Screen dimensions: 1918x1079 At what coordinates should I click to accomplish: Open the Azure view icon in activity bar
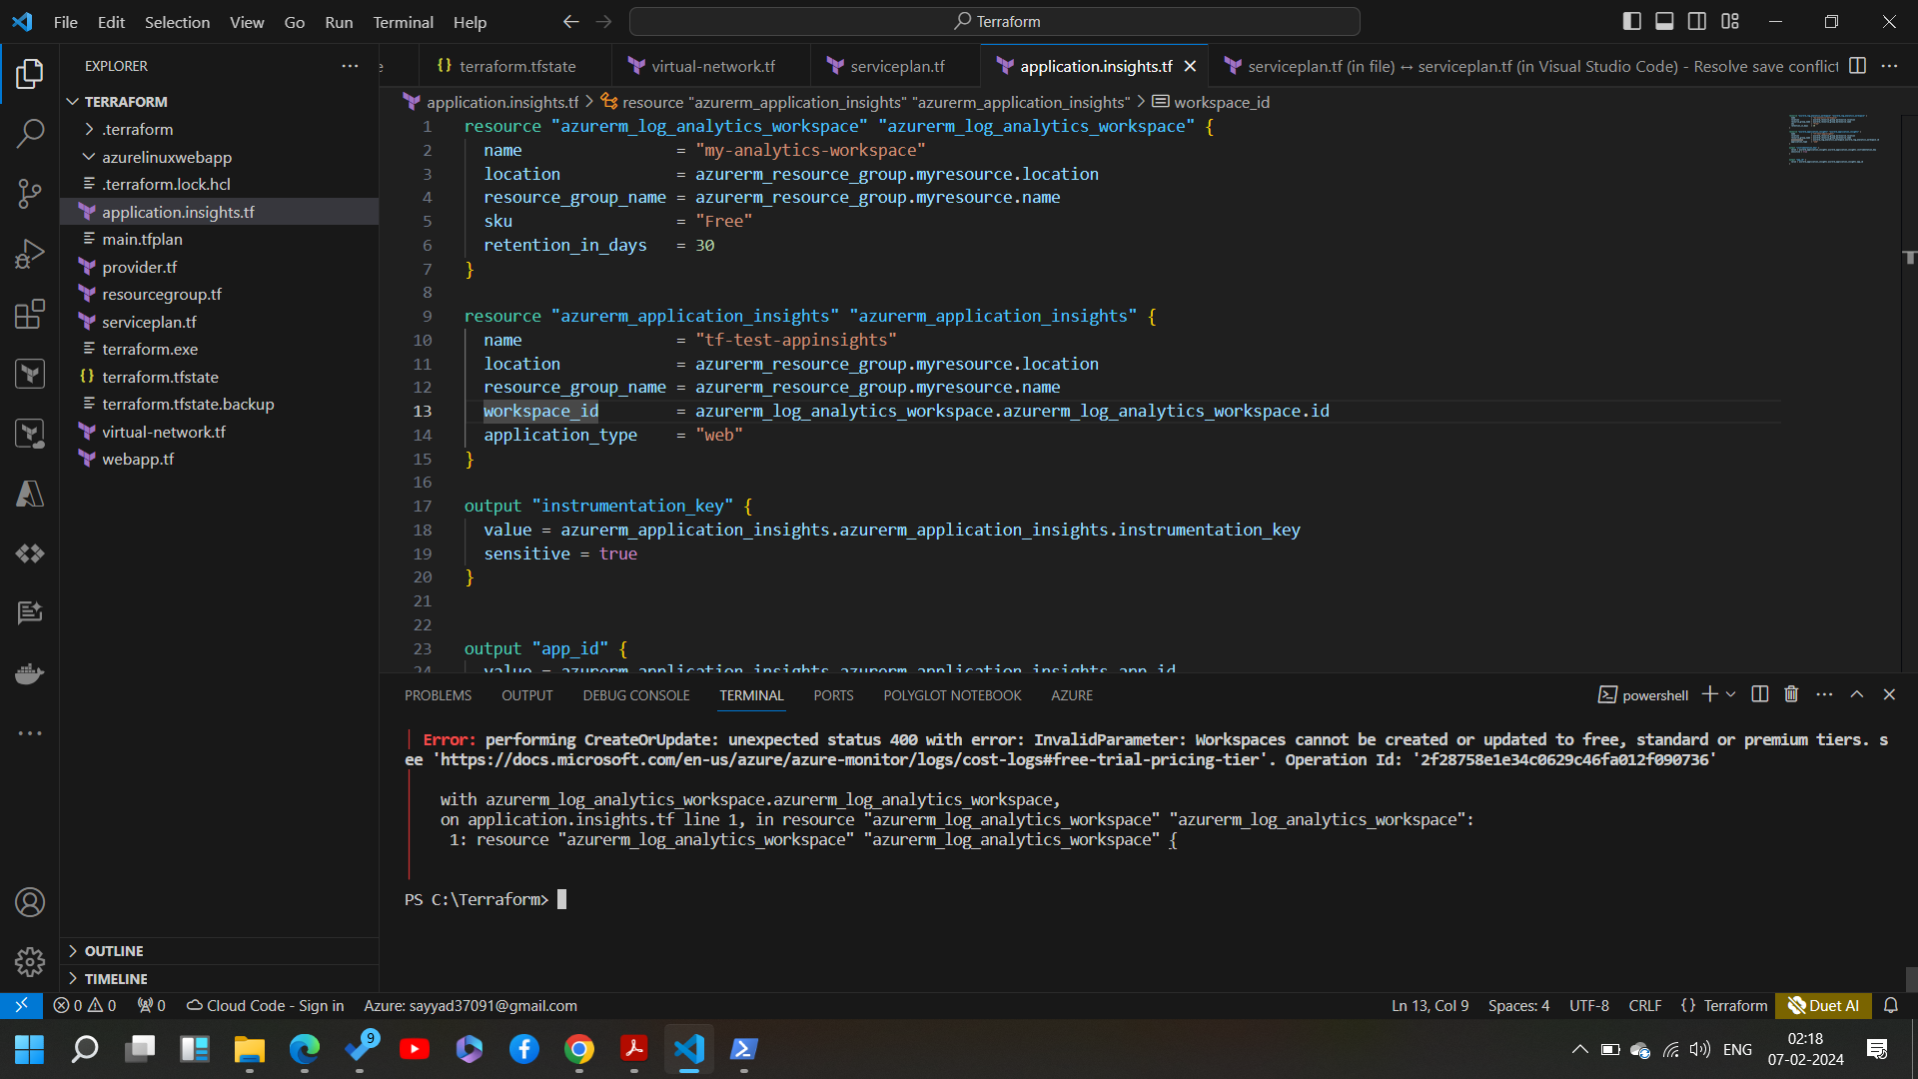(30, 494)
